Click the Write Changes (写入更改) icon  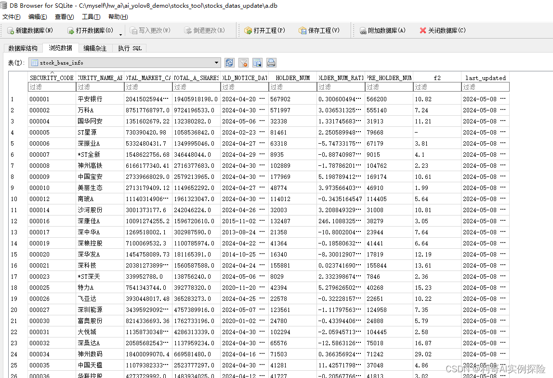click(133, 31)
